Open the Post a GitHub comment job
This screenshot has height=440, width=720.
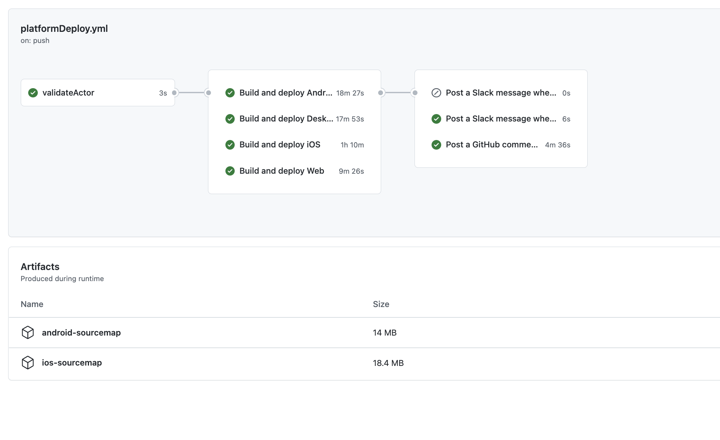point(492,145)
